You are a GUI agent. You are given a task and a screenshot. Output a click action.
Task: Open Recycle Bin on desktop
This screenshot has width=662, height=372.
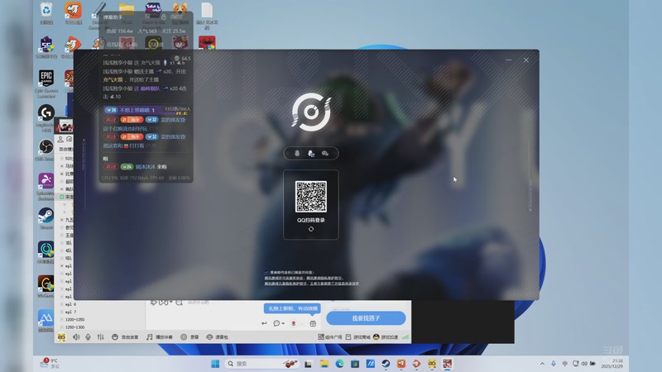coord(46,13)
